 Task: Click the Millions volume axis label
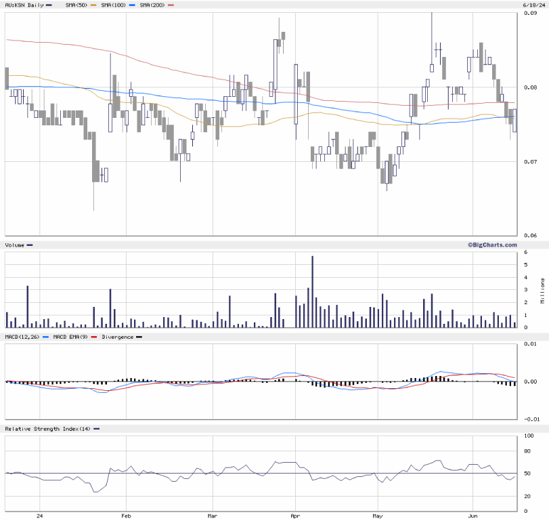tap(542, 291)
